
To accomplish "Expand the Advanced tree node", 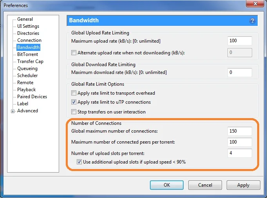I will (x=13, y=111).
